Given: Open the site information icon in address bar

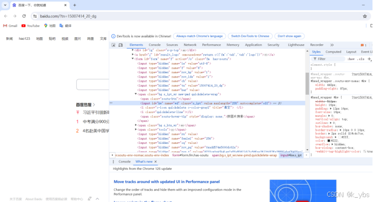Looking at the screenshot, I should [x=35, y=16].
